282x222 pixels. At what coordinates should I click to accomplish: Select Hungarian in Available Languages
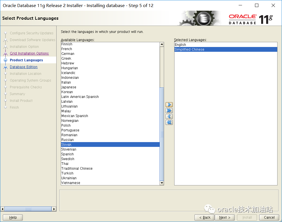click(110, 68)
